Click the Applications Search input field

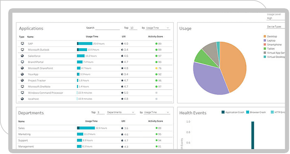pos(107,28)
